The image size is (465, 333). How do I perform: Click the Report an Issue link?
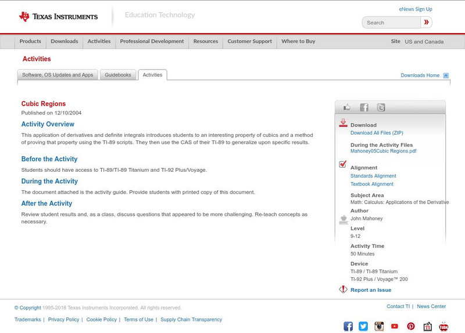[371, 290]
